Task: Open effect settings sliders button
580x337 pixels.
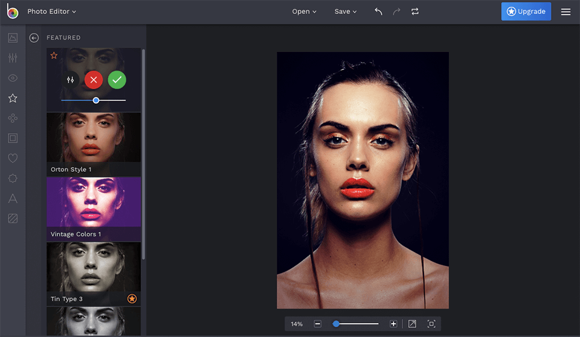Action: pyautogui.click(x=71, y=80)
